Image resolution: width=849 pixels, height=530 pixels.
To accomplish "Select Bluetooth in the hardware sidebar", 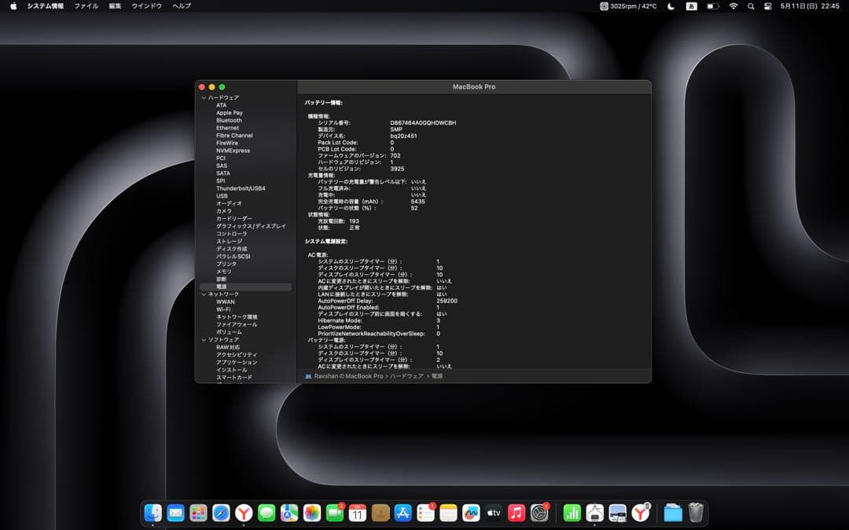I will pos(229,120).
